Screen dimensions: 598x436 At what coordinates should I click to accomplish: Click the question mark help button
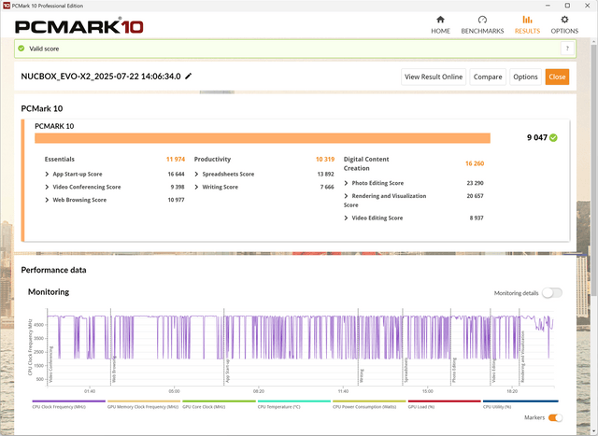567,49
